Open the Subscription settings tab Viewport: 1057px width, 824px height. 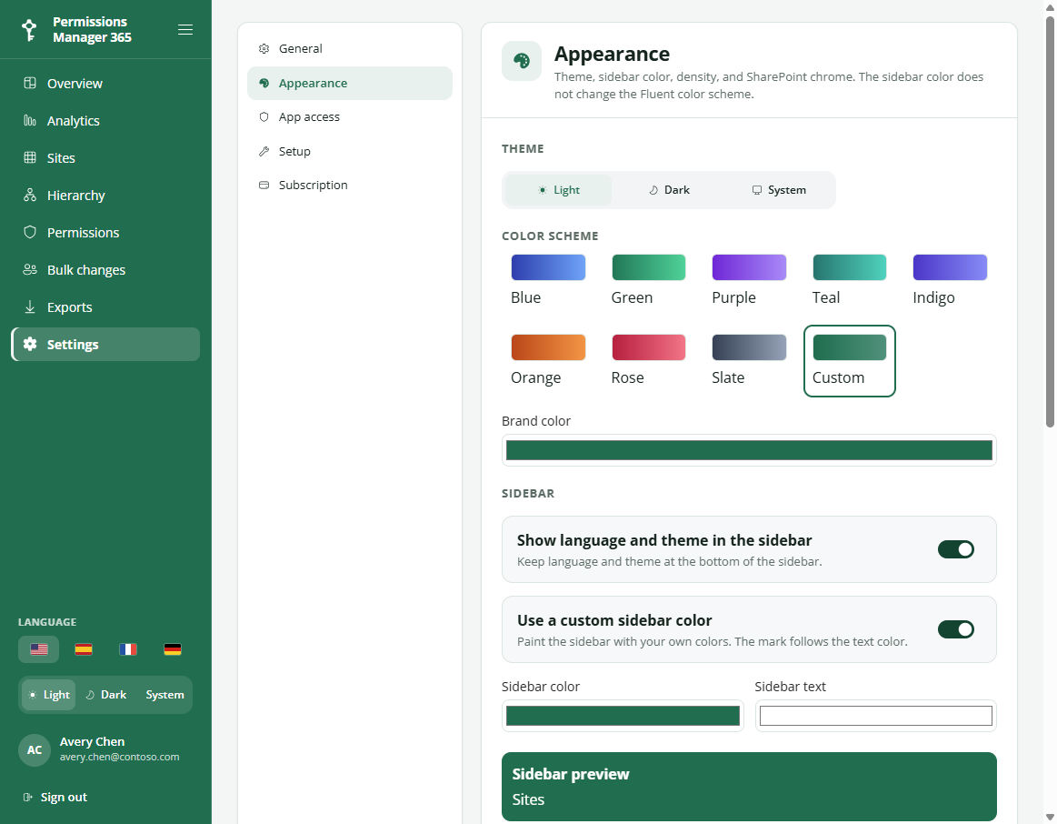click(350, 185)
